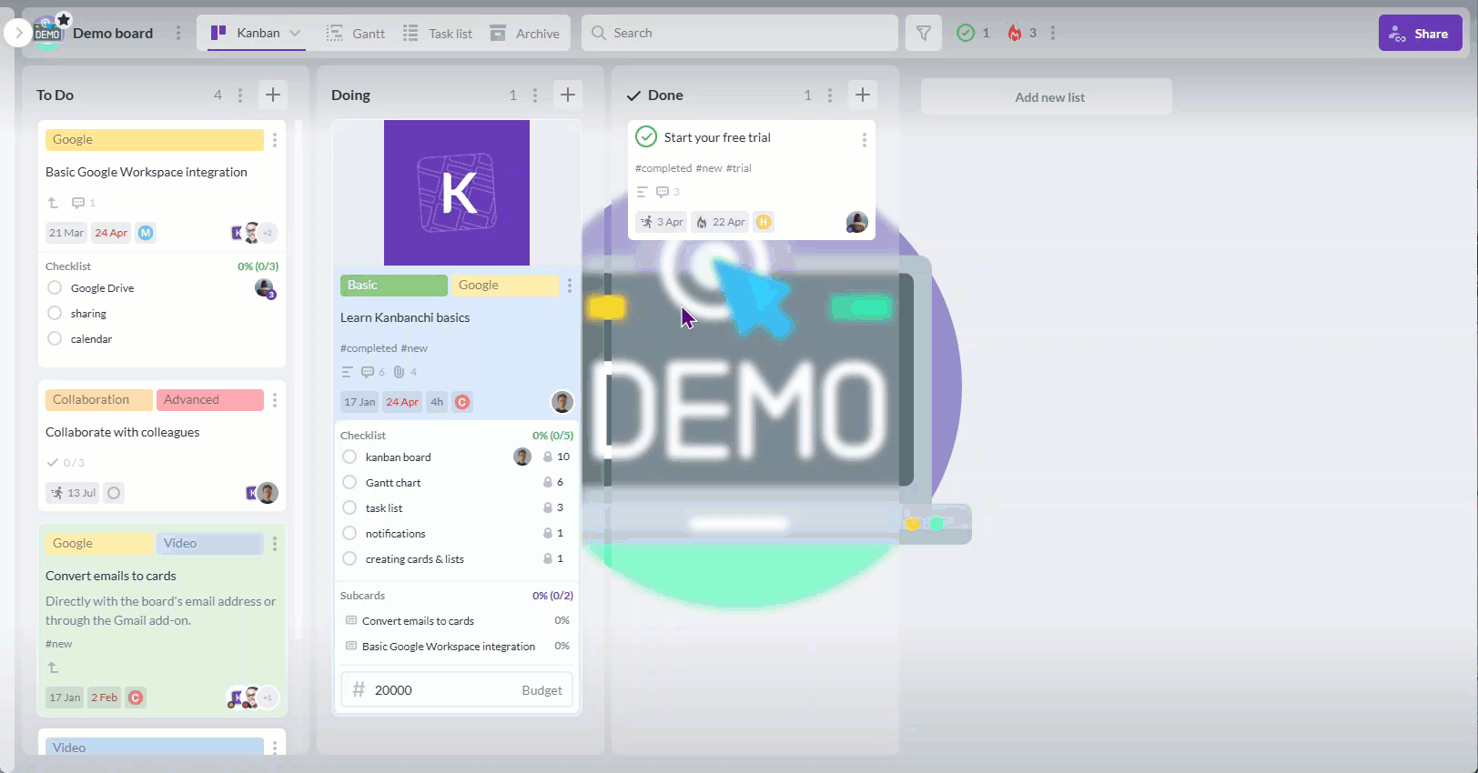This screenshot has height=773, width=1478.
Task: Click comment icon on Basic Google Workspace card
Action: [78, 203]
